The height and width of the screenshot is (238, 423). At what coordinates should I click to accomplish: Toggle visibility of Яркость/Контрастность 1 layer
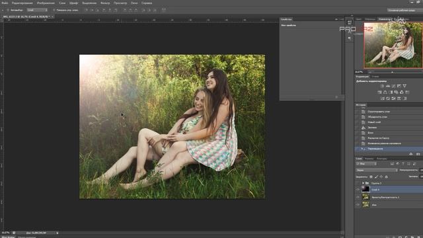click(358, 197)
